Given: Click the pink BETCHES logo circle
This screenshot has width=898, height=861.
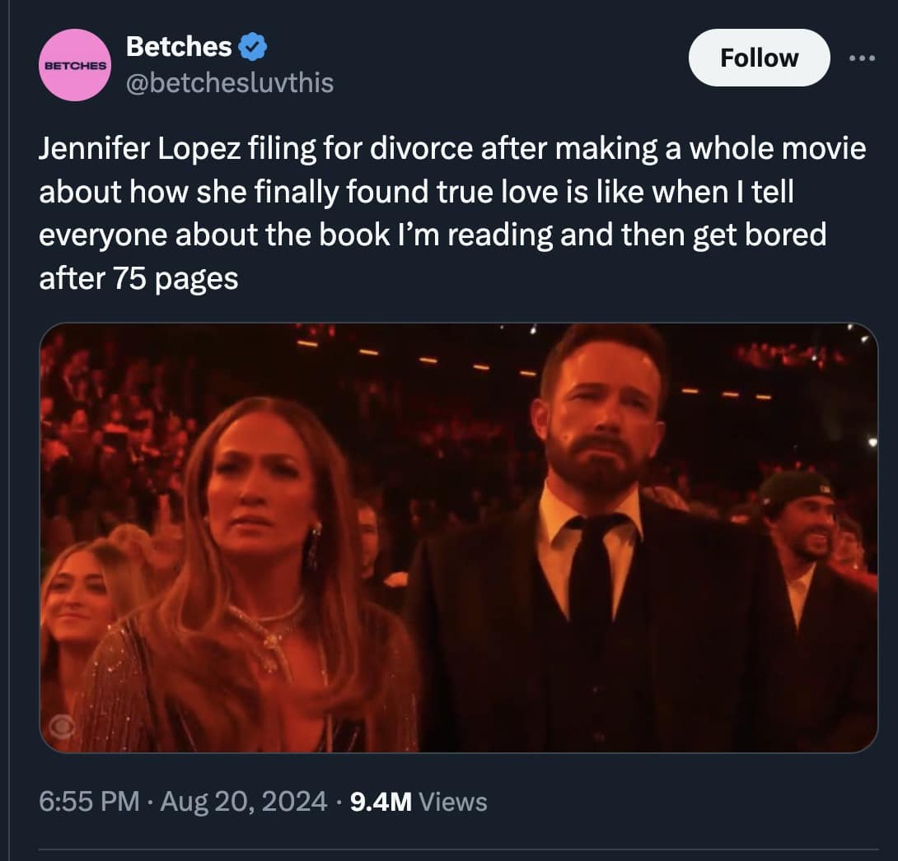Looking at the screenshot, I should (75, 65).
